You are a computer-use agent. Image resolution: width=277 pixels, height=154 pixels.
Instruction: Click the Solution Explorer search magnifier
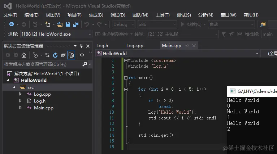click(x=85, y=64)
